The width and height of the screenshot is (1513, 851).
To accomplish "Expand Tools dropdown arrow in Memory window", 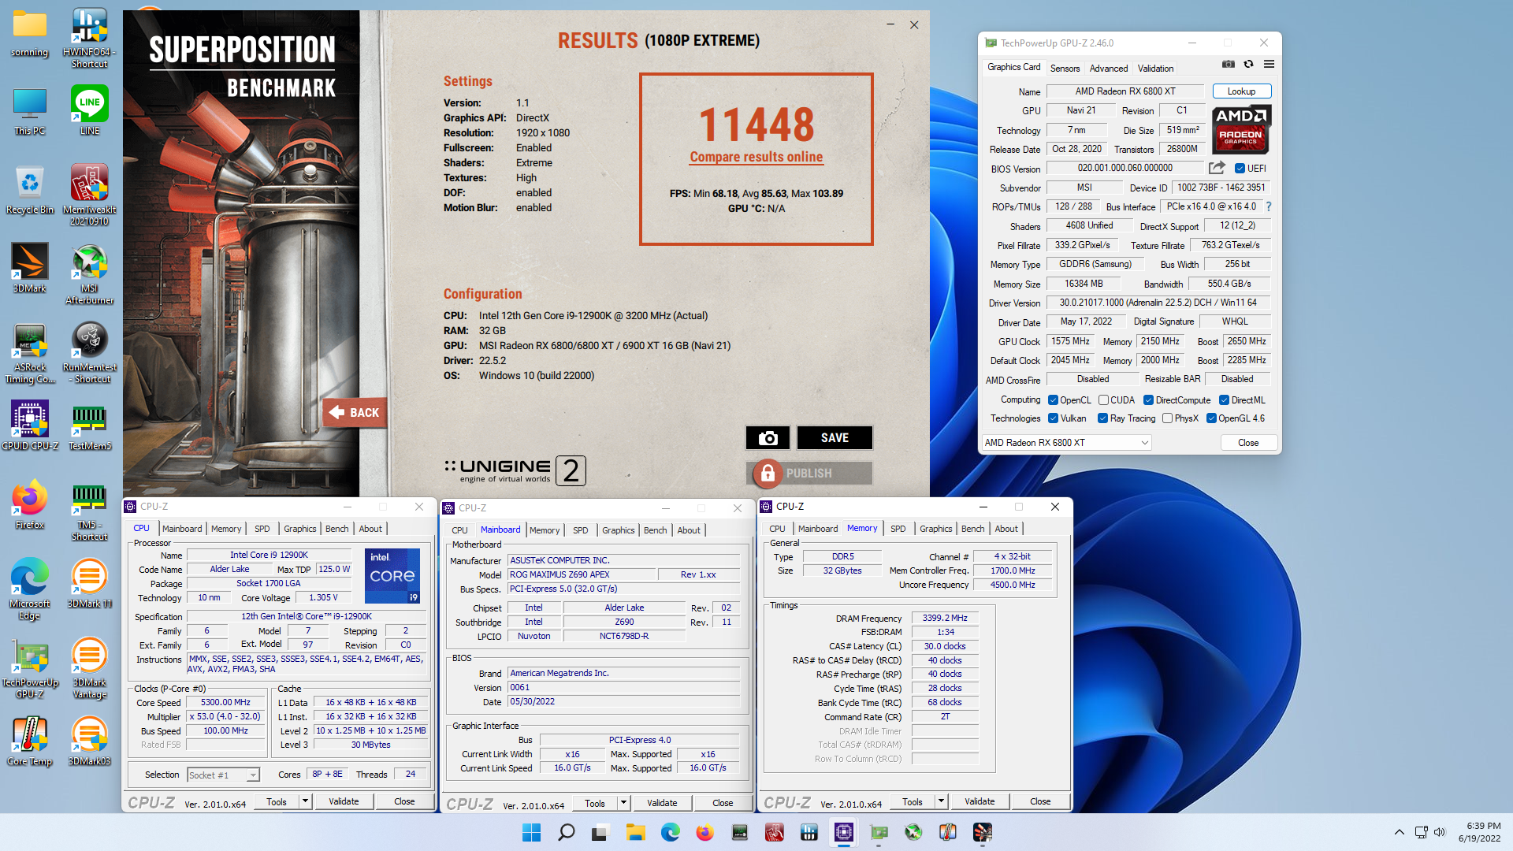I will [x=941, y=802].
